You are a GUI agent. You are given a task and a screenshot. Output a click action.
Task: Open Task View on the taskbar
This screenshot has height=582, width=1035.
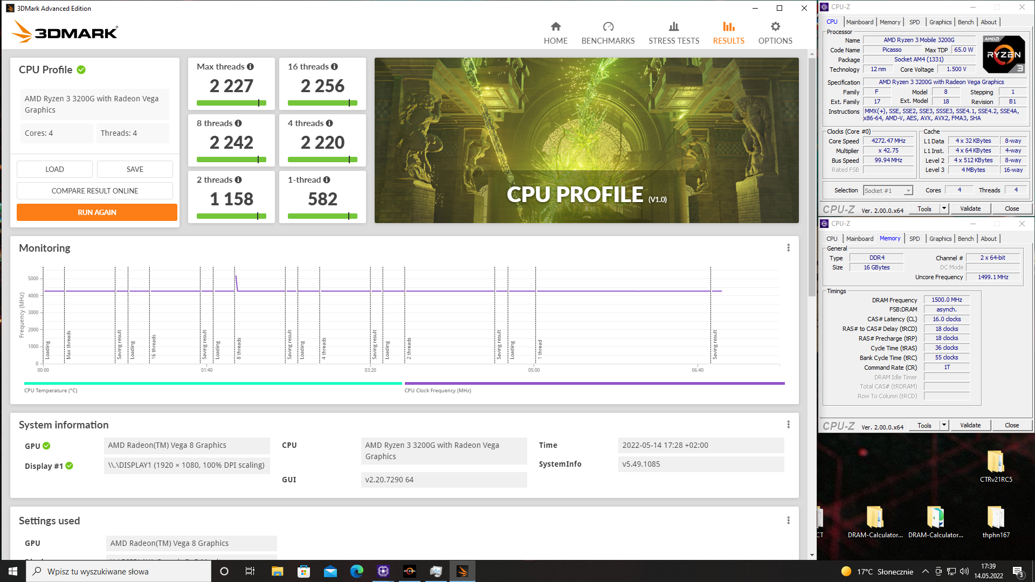250,571
